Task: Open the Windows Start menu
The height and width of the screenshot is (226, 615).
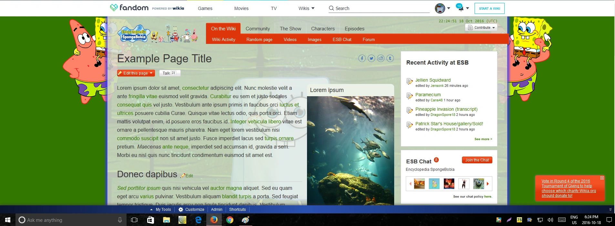Action: (x=8, y=220)
